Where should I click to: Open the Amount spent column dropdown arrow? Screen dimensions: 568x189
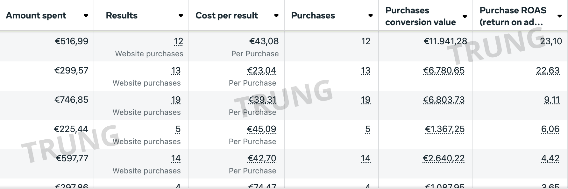(86, 16)
